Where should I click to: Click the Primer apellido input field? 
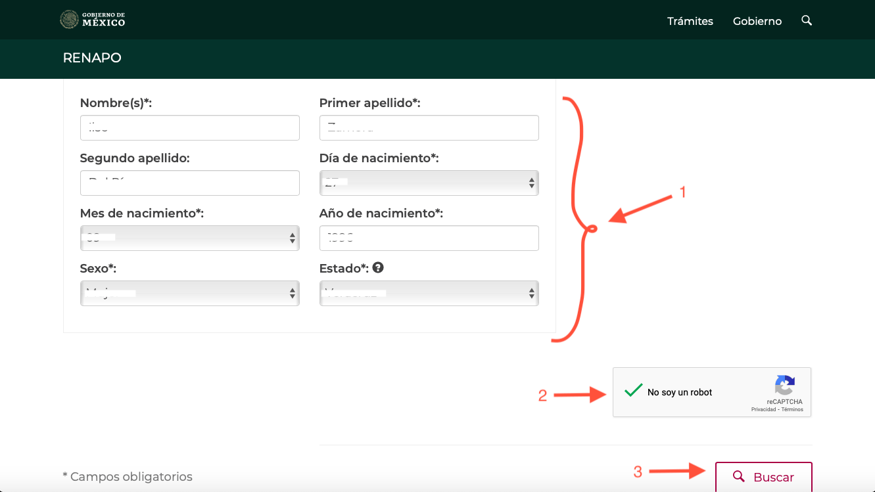(429, 128)
